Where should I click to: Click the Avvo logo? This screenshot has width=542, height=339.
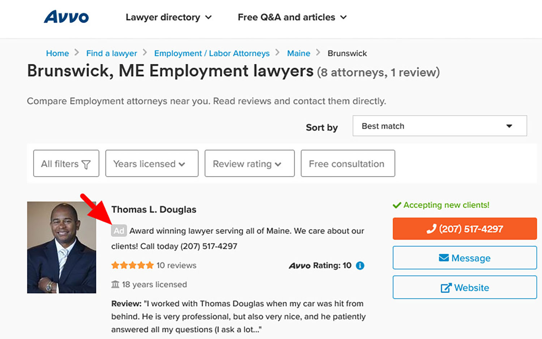click(66, 17)
